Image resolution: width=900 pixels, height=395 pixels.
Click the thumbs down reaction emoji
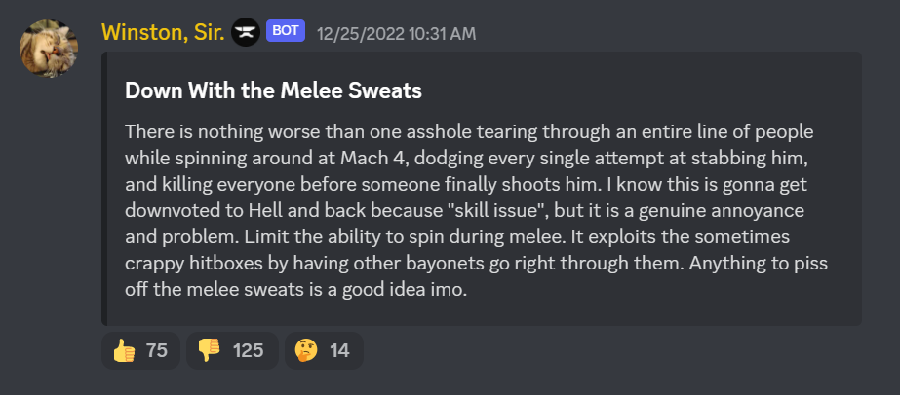pyautogui.click(x=210, y=351)
